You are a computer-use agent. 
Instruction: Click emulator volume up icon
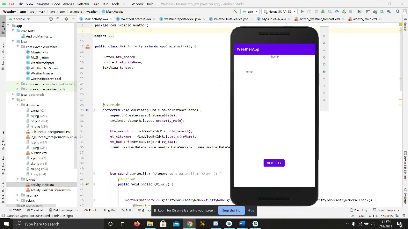[x=324, y=43]
